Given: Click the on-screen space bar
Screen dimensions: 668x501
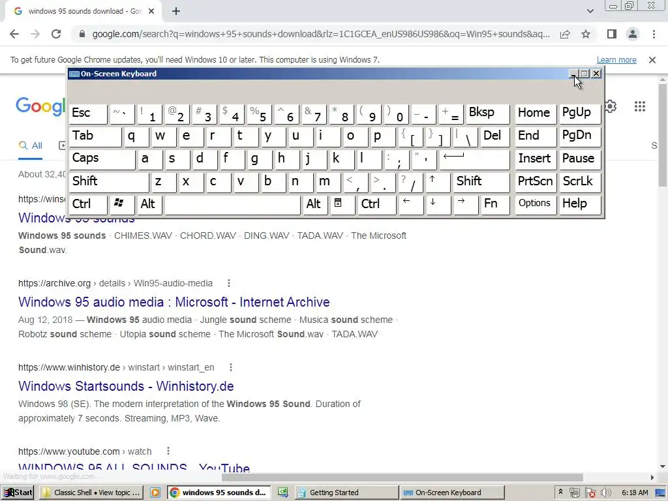Looking at the screenshot, I should [232, 204].
